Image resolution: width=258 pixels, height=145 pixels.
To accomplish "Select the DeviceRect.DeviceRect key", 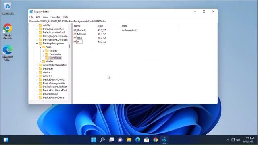I will click(55, 87).
